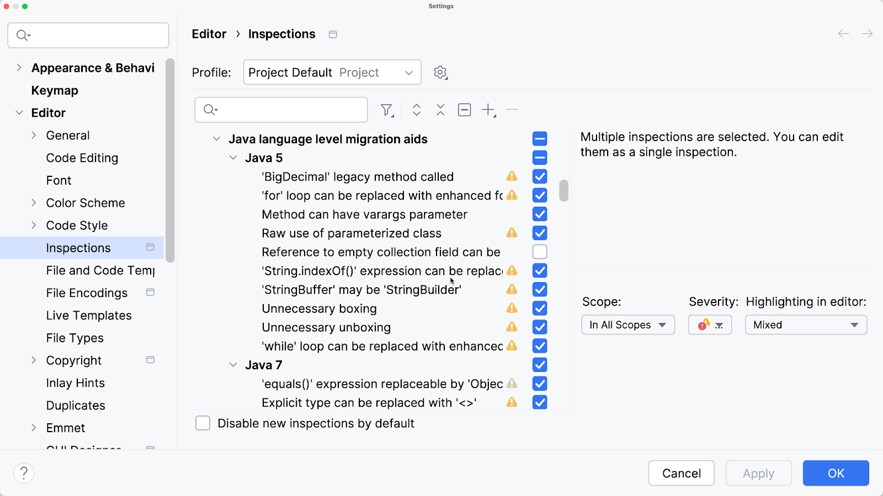Uncheck the 'Unnecessary boxing' inspection checkbox
The image size is (883, 496).
click(540, 309)
